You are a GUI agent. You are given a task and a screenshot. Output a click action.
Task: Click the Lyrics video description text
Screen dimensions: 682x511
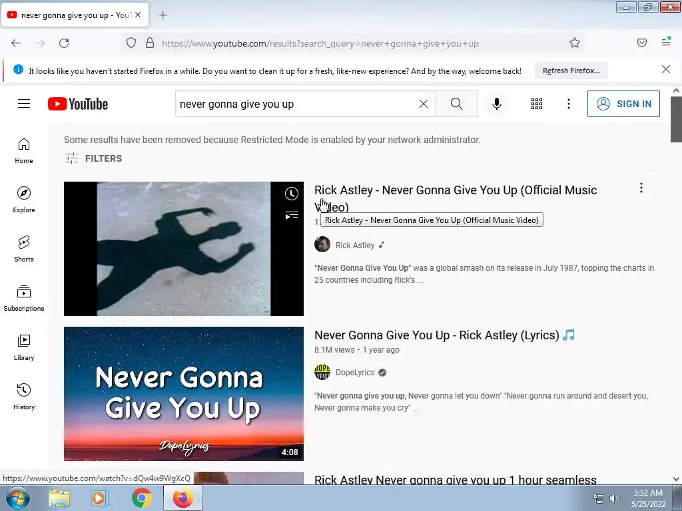tap(481, 401)
